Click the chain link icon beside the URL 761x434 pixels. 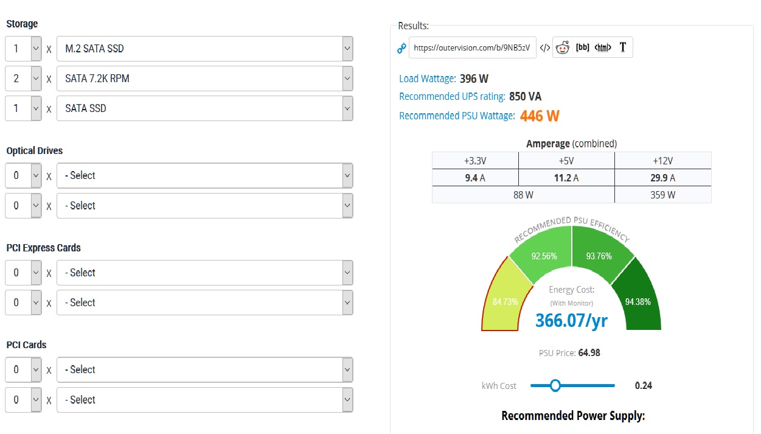[x=401, y=48]
